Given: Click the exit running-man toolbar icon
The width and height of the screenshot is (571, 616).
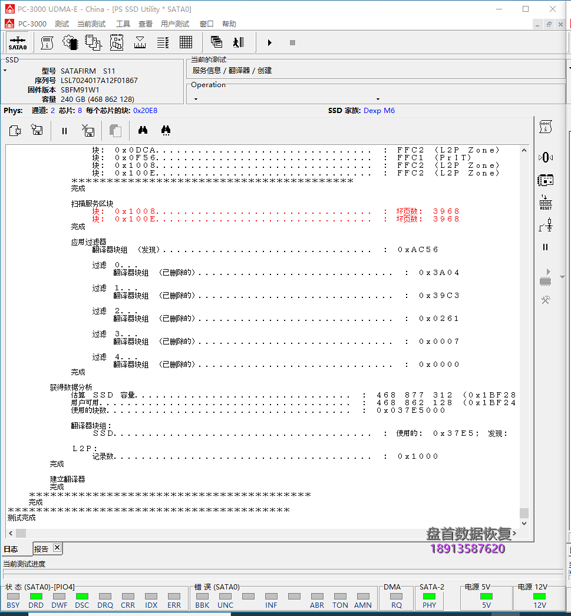Looking at the screenshot, I should 239,42.
